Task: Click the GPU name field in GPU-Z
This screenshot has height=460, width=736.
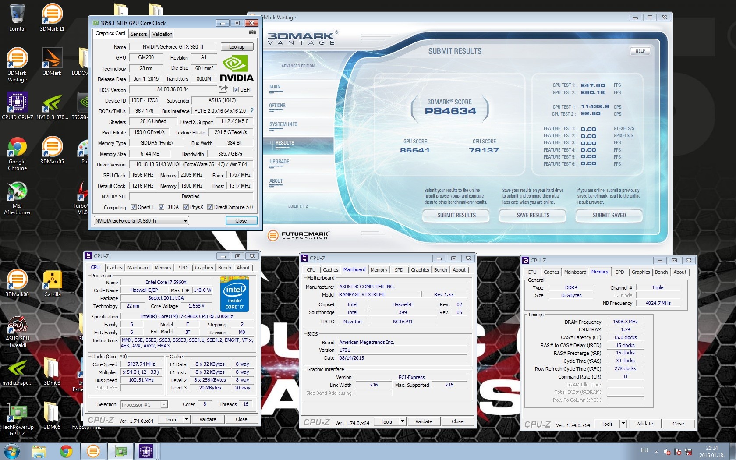Action: coord(173,47)
